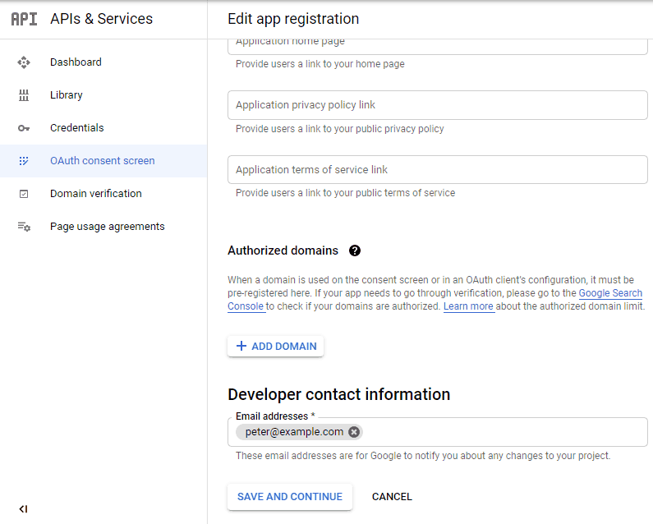Click the Developer contact information heading
Image resolution: width=653 pixels, height=524 pixels.
(339, 394)
